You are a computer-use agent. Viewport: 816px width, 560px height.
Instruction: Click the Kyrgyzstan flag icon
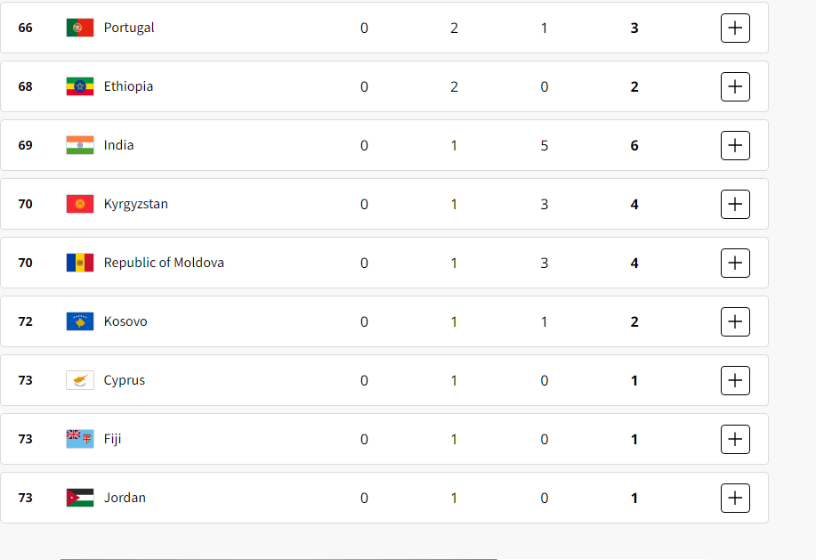[80, 204]
